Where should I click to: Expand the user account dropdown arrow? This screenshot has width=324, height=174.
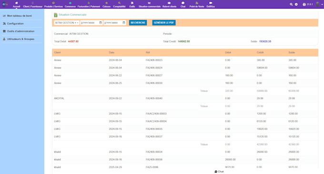(x=322, y=4)
